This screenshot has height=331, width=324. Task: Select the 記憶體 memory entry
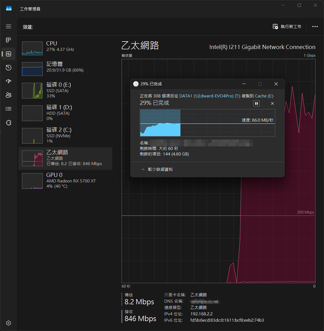[65, 69]
